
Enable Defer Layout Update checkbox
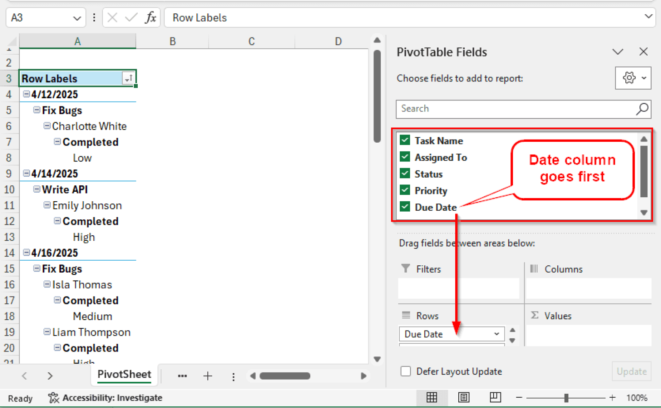coord(405,371)
